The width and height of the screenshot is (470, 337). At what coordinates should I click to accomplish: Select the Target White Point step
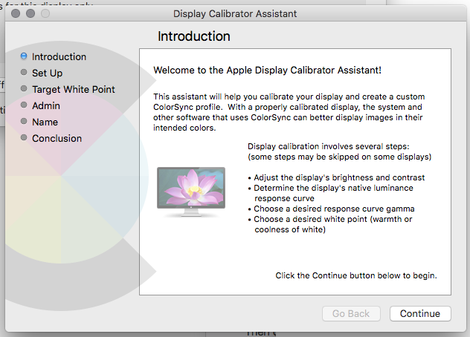click(74, 89)
